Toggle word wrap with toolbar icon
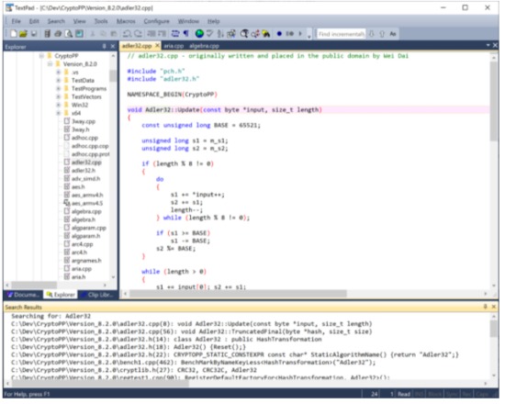505x404 pixels. coord(175,33)
